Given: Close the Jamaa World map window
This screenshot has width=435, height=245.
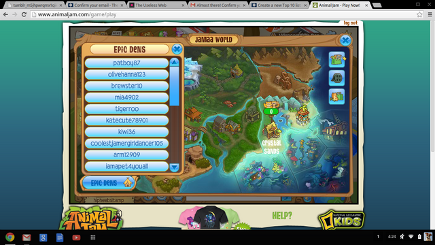Looking at the screenshot, I should [345, 41].
